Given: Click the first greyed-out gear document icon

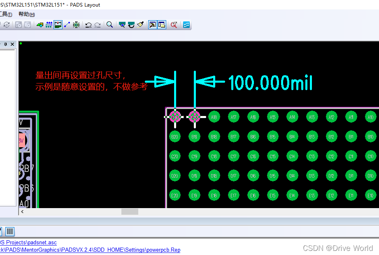Looking at the screenshot, I should tap(19, 25).
